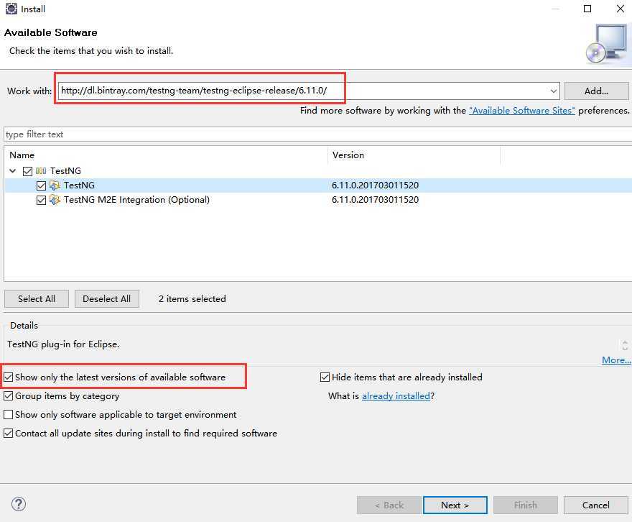Open the Work with site dropdown arrow
Viewport: 632px width, 522px height.
point(554,91)
